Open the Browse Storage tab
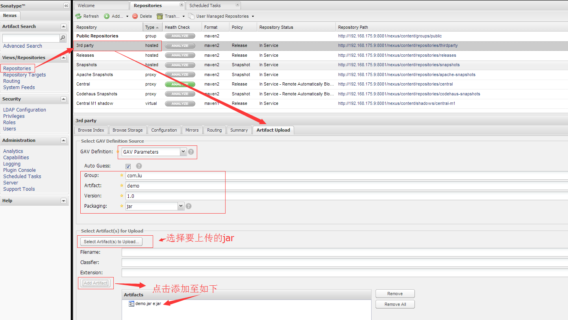Viewport: 568px width, 320px height. [x=128, y=130]
